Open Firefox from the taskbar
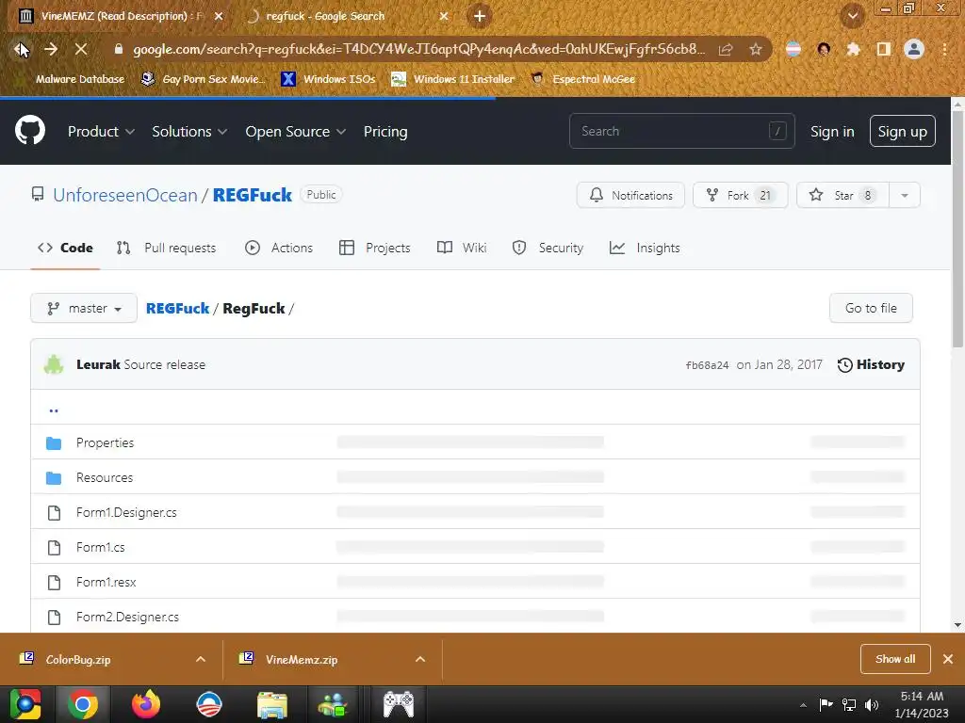The image size is (965, 723). pos(146,704)
